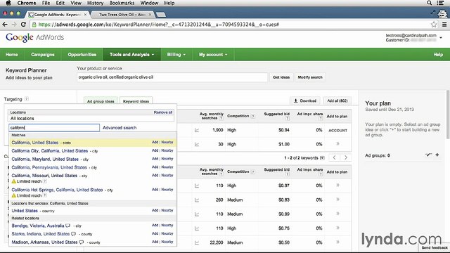Click the Download button
The image size is (450, 253).
point(305,100)
